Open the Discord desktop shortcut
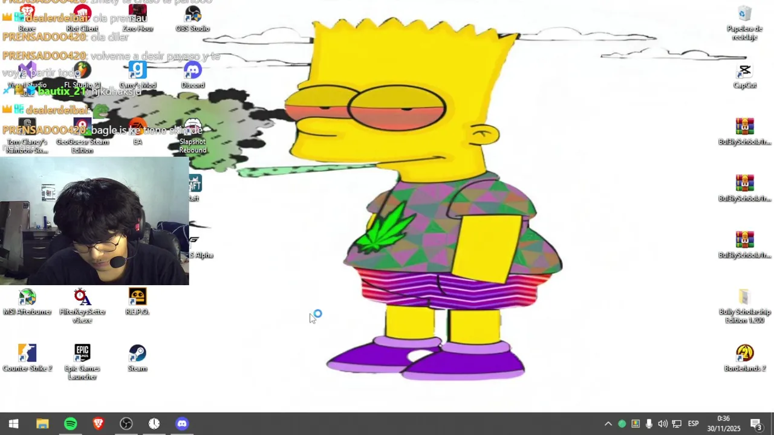 pyautogui.click(x=192, y=74)
